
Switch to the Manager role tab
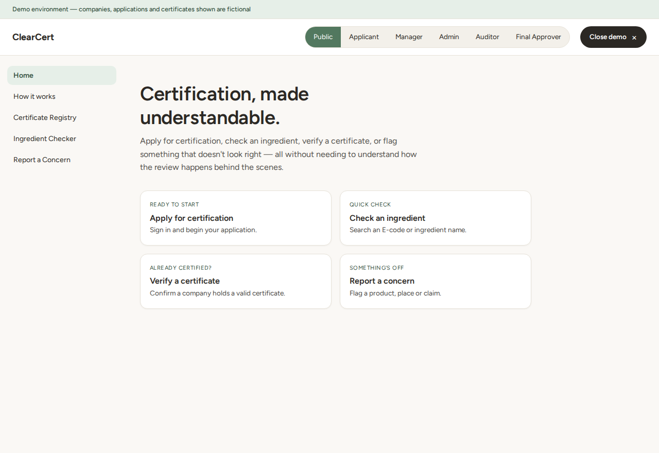click(409, 37)
